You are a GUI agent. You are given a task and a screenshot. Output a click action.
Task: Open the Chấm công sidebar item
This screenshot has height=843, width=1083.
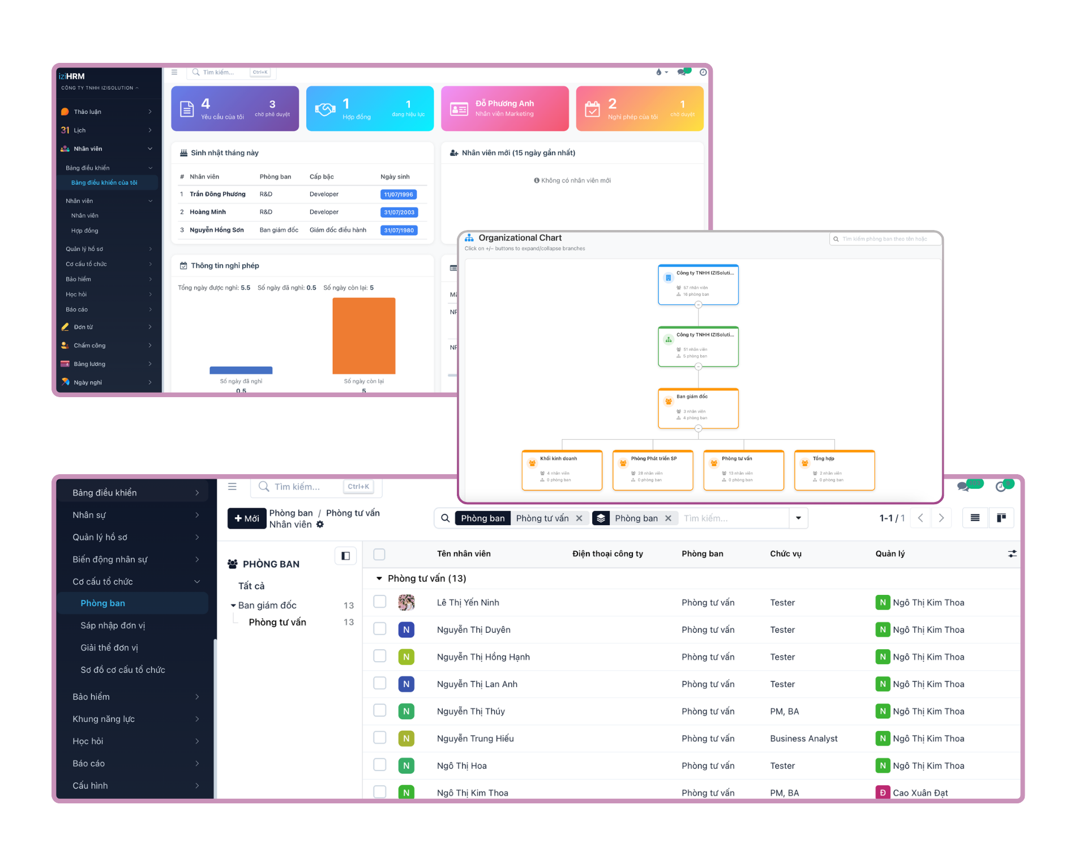(x=106, y=346)
